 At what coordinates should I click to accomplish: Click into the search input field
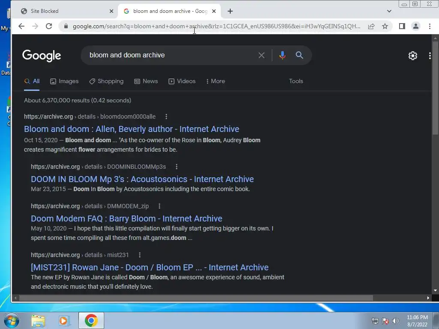point(171,55)
